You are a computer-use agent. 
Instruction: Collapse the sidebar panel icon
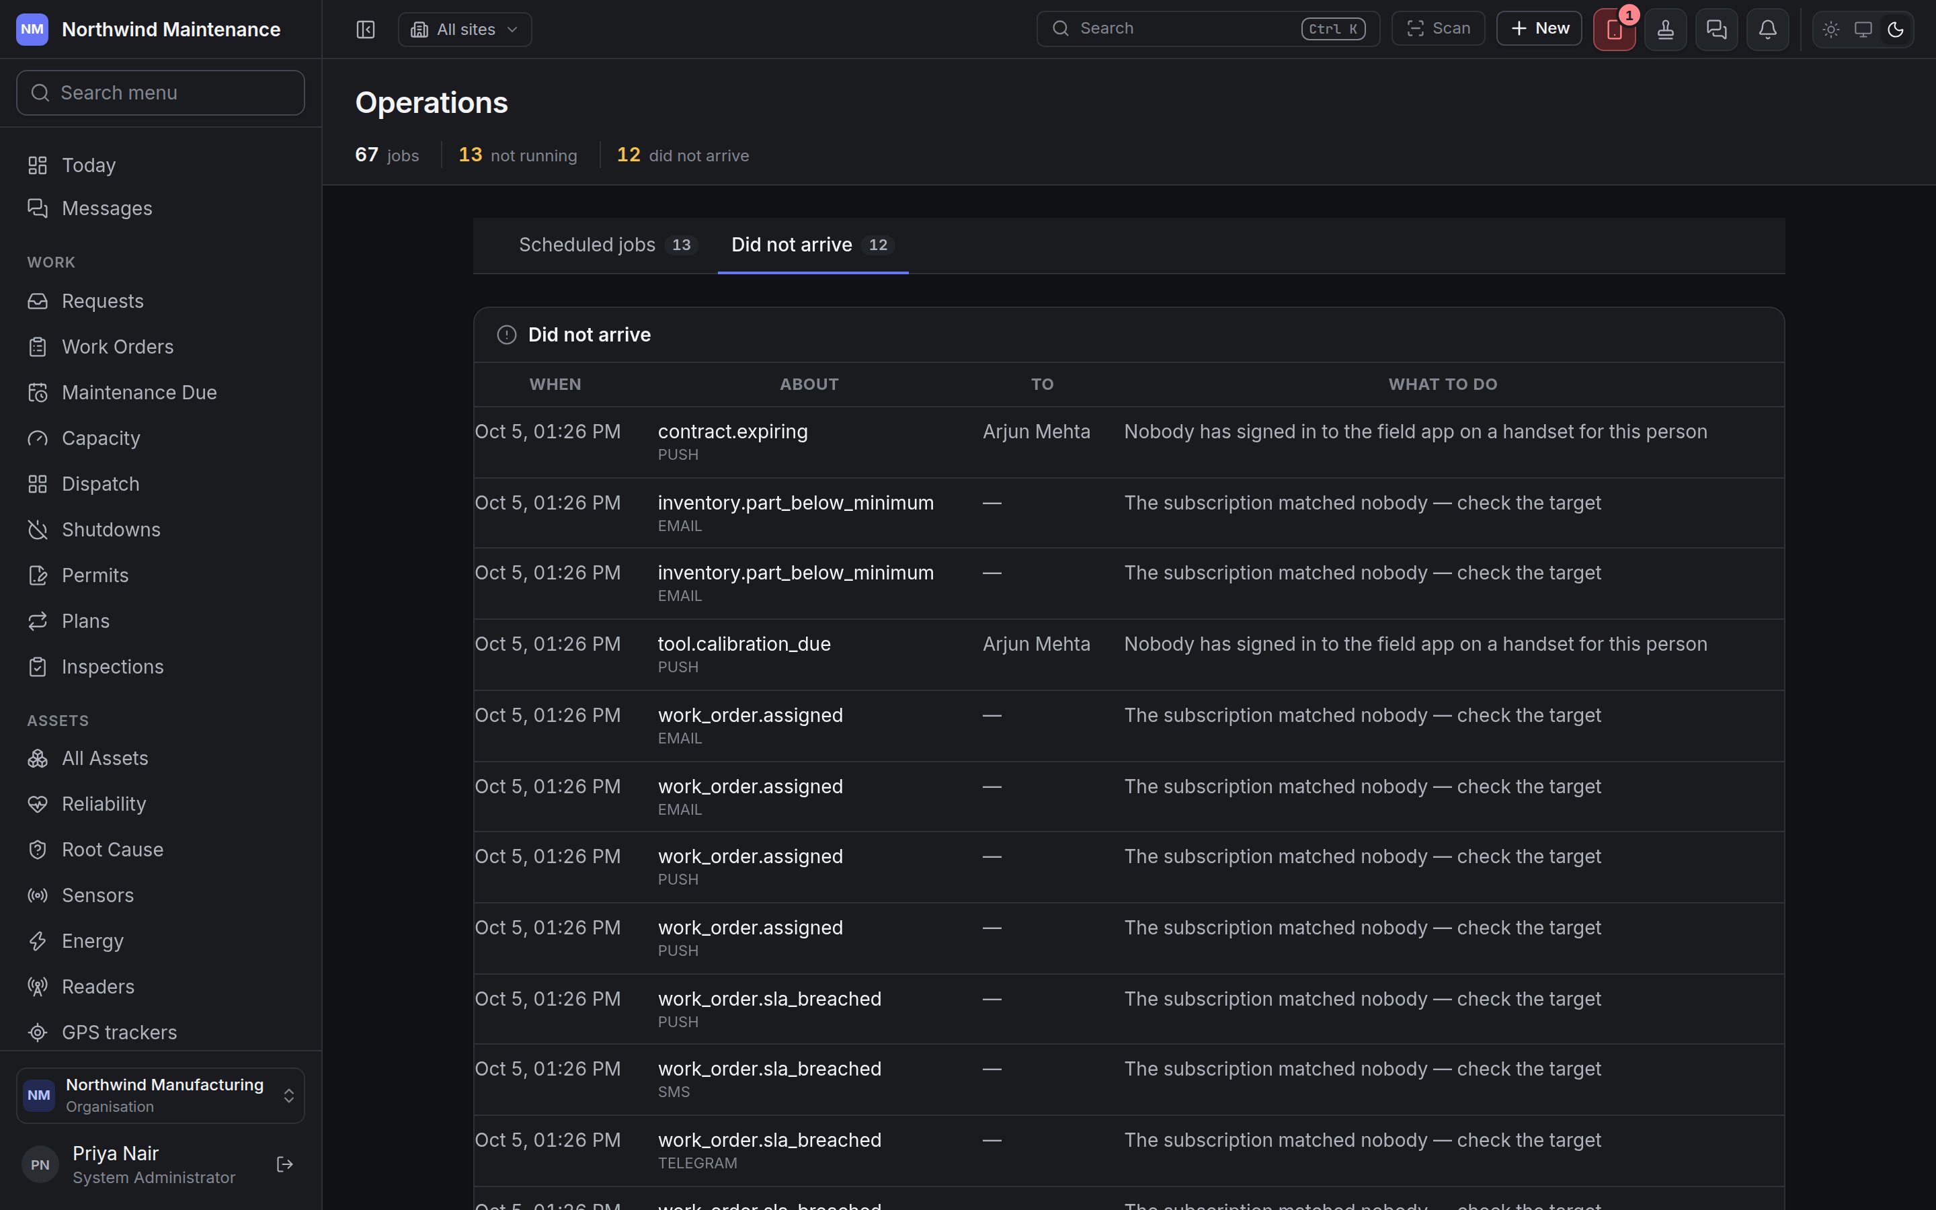[x=366, y=30]
